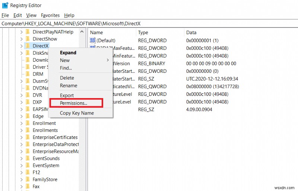
Task: Select the EnterpriseCertificates key
Action: (x=55, y=137)
